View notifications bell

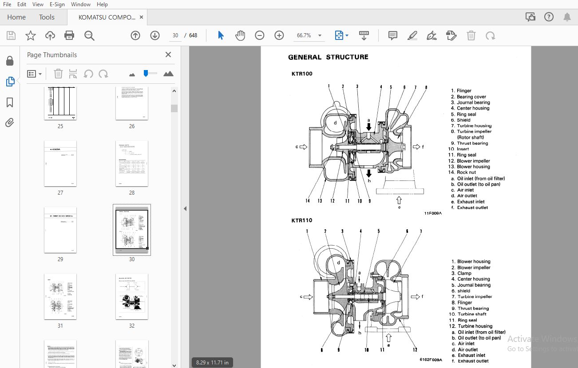coord(567,17)
